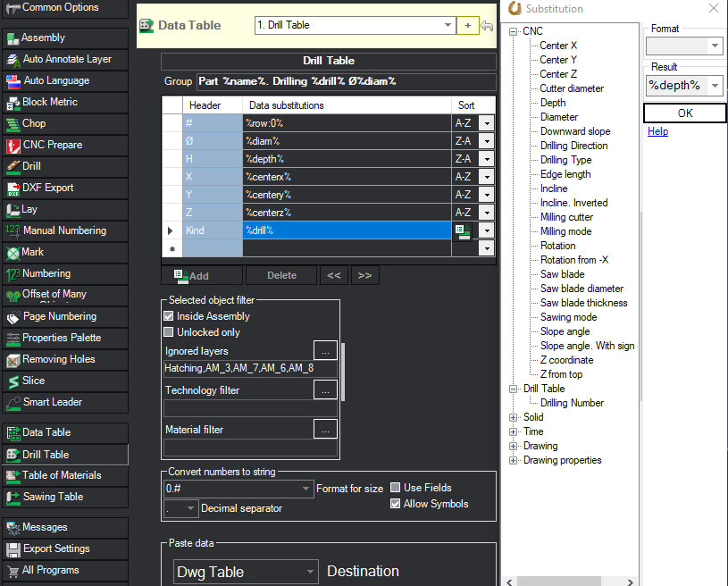Click the << move button
This screenshot has height=586, width=728.
pyautogui.click(x=334, y=276)
